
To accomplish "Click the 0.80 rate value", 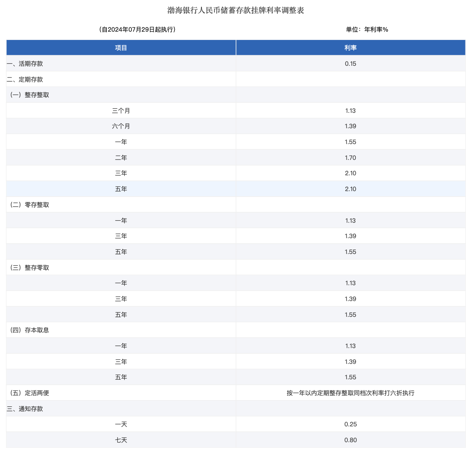I will 350,440.
